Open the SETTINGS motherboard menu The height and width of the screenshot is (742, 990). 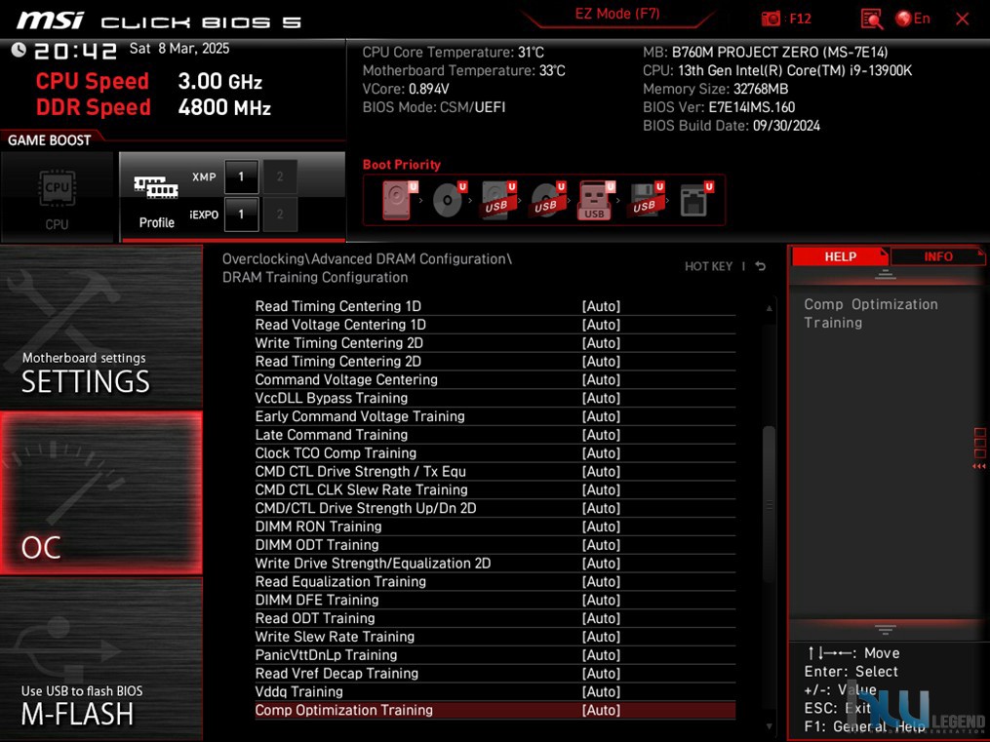(x=101, y=327)
